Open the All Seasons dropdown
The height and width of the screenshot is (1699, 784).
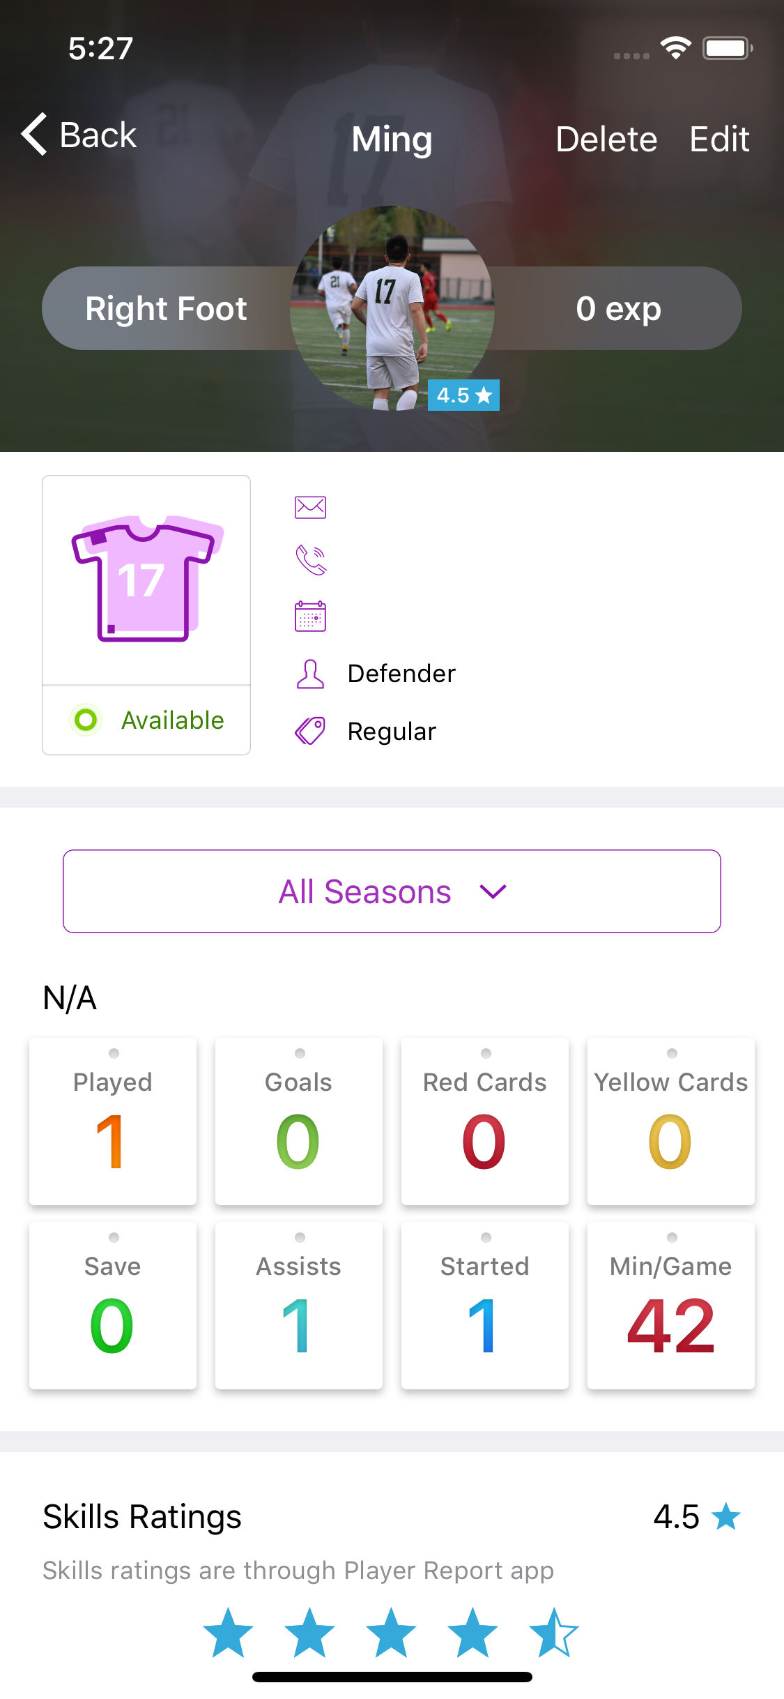392,891
